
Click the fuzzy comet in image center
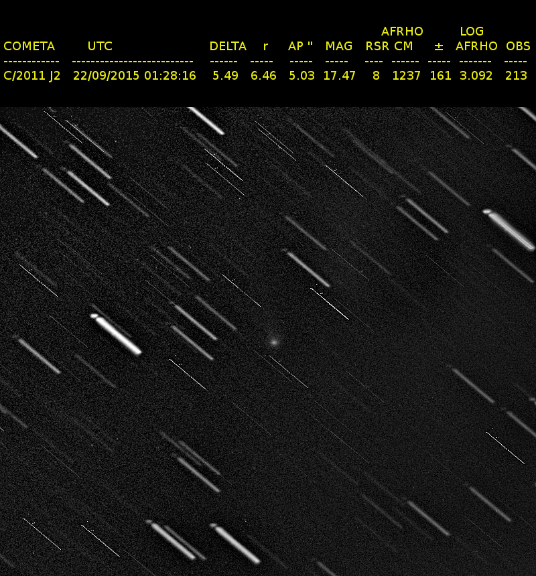pos(273,342)
